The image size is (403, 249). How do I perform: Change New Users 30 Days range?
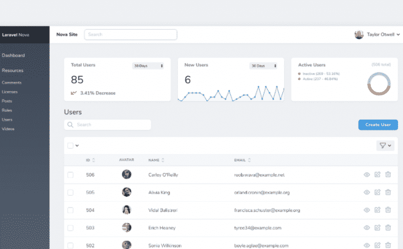pos(263,66)
